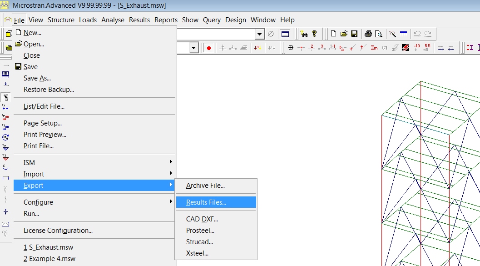Image resolution: width=480 pixels, height=266 pixels.
Task: Open recent file 1 S_Exhaust.msw
Action: [x=49, y=247]
